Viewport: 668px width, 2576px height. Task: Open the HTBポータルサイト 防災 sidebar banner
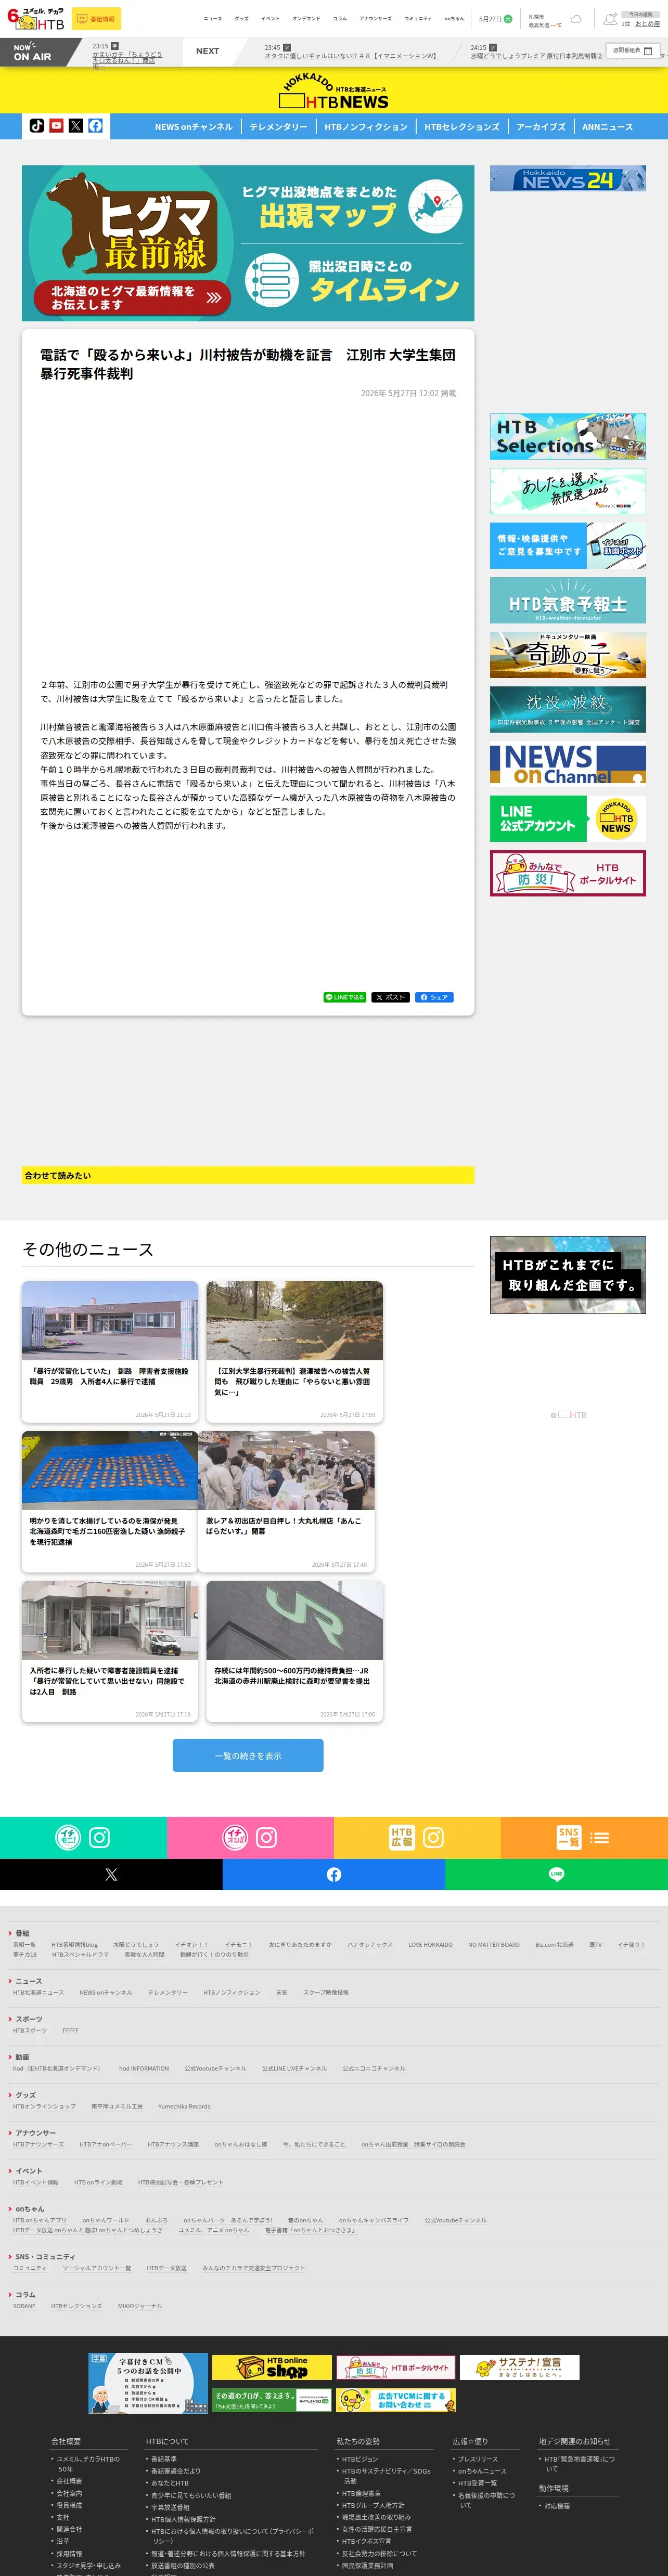tap(568, 873)
